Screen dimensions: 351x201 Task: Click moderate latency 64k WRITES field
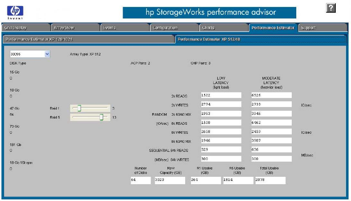coord(272,159)
